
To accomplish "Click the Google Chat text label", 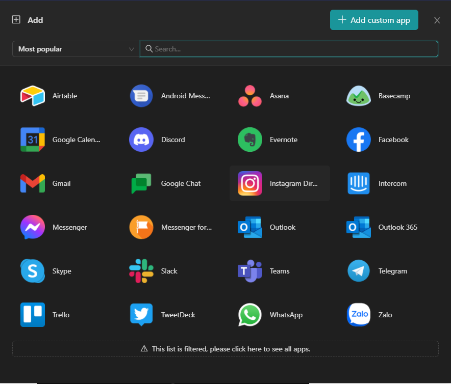I will [x=181, y=183].
